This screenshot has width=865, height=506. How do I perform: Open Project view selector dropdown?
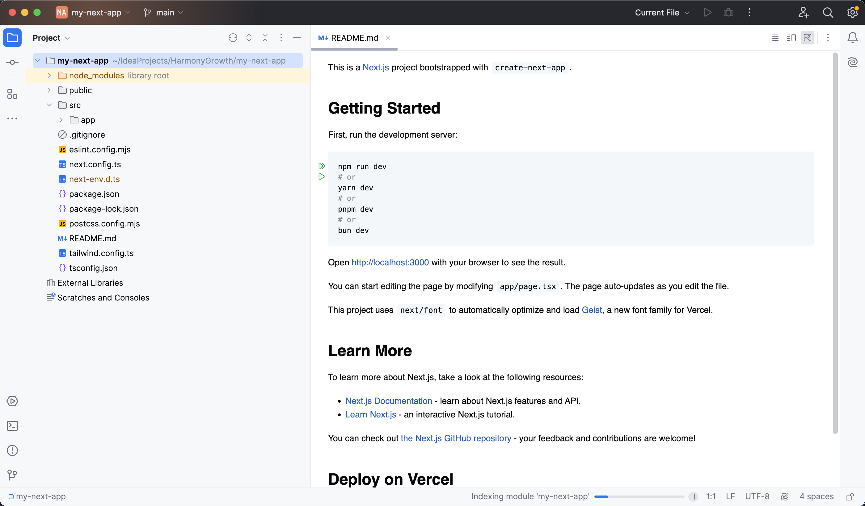click(52, 38)
